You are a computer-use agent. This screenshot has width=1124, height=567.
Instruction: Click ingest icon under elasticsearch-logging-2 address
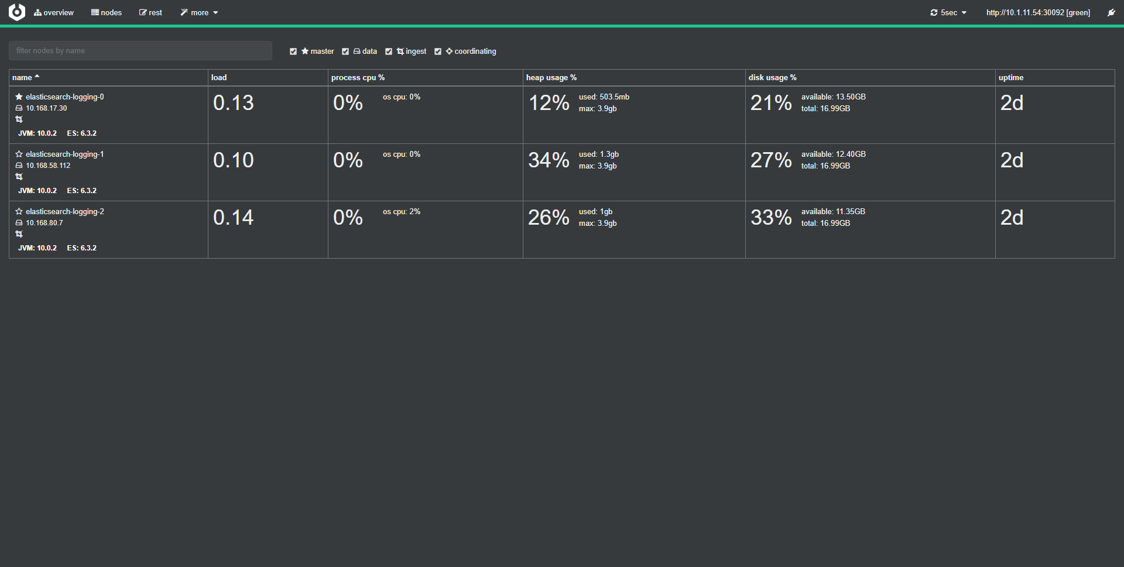coord(19,234)
